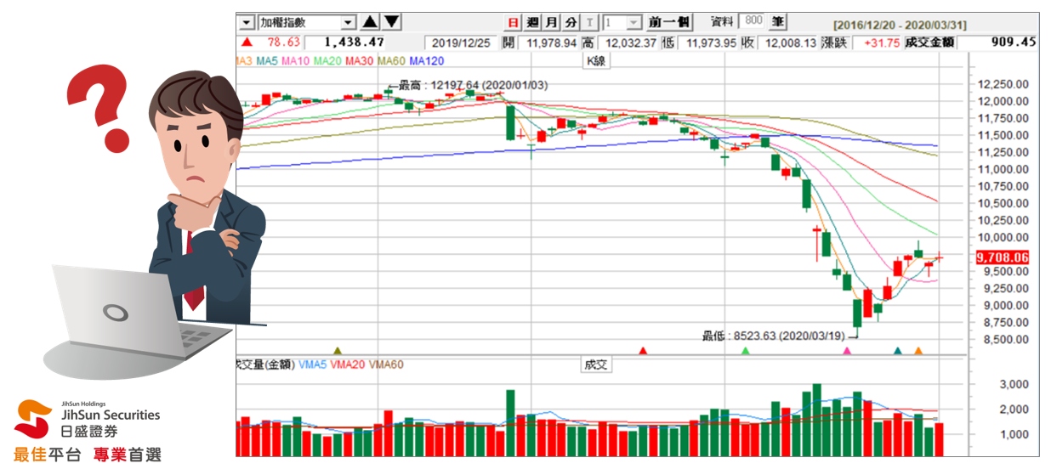Expand the minute interval dropdown showing 1
Viewport: 1051px width, 469px height.
[x=633, y=23]
